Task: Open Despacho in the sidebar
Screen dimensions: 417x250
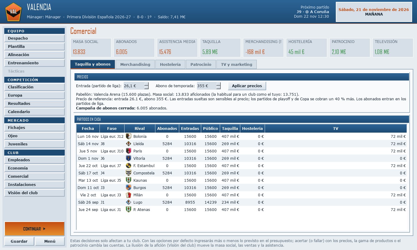Action: (34, 38)
